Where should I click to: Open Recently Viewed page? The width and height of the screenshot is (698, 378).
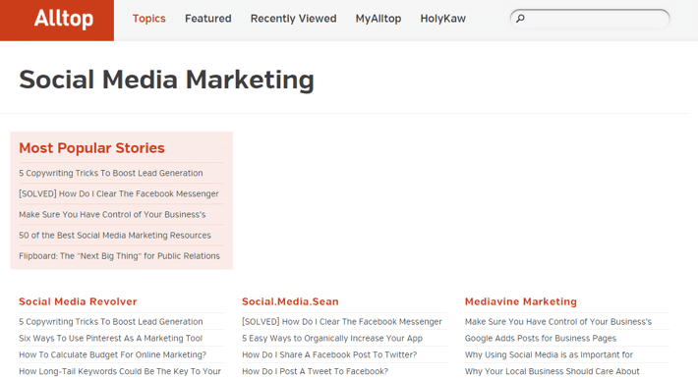pyautogui.click(x=293, y=19)
